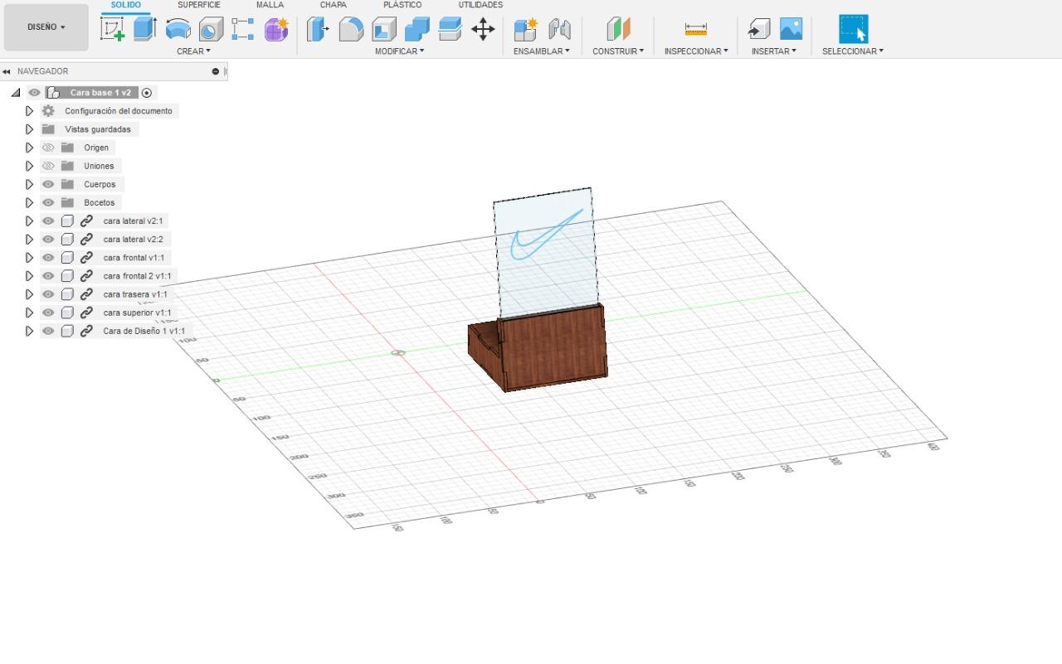Click component icon of cara frontal v1:1
1062x664 pixels.
tap(67, 258)
